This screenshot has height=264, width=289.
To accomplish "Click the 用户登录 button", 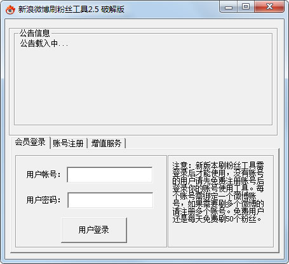I will click(x=94, y=230).
